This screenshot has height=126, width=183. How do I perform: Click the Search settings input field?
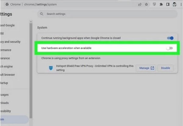click(107, 14)
